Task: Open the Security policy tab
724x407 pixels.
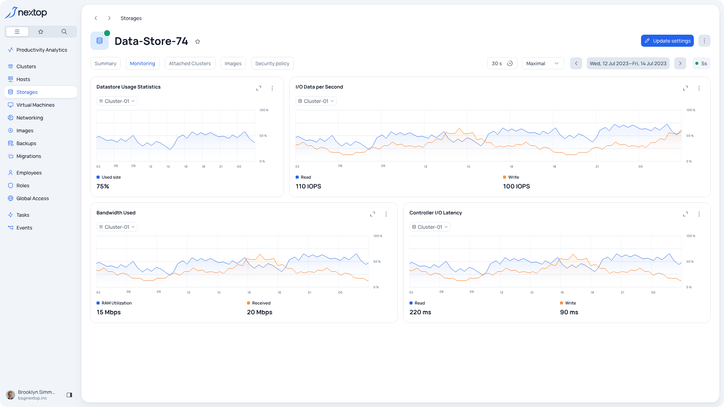Action: point(272,63)
